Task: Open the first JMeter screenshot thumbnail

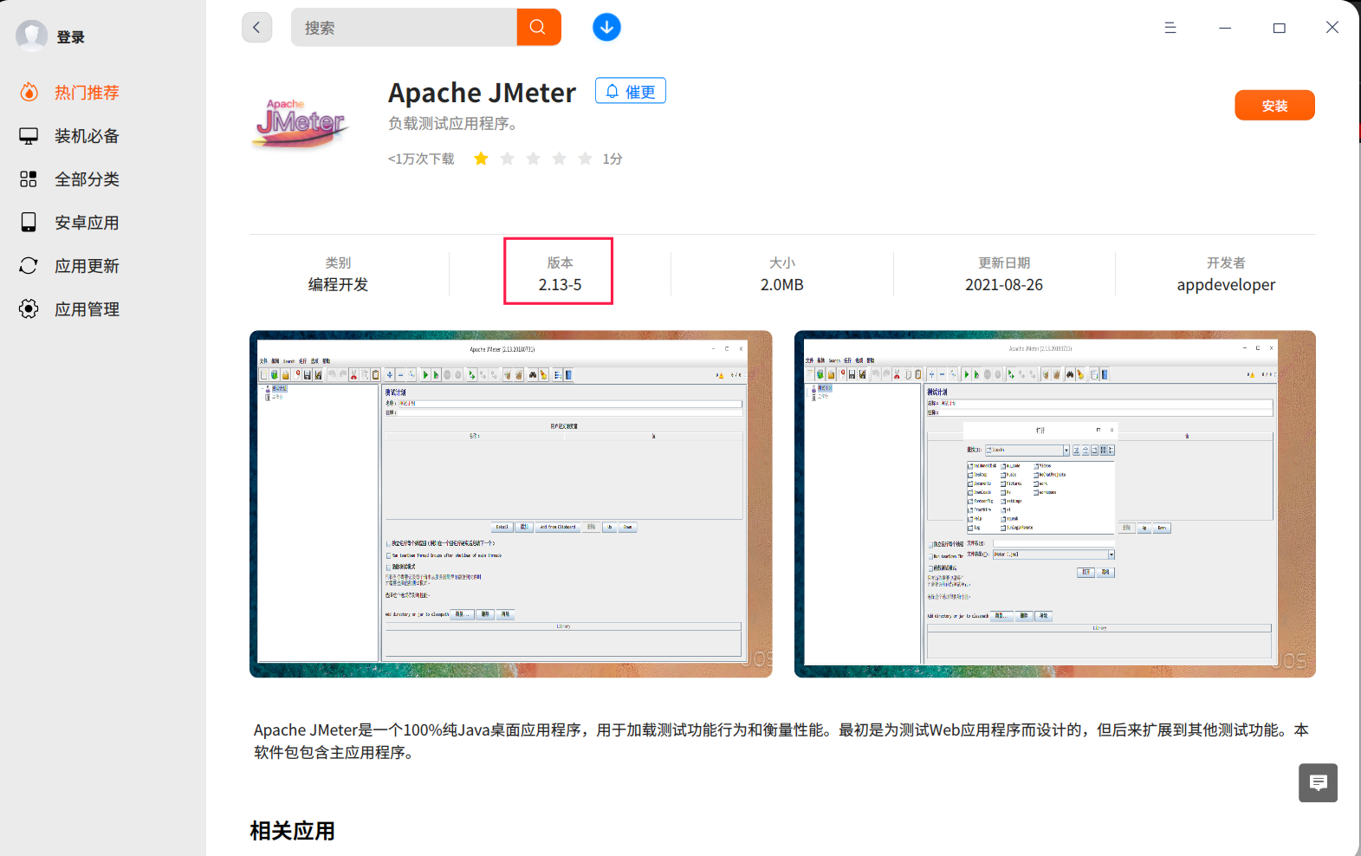Action: pos(511,503)
